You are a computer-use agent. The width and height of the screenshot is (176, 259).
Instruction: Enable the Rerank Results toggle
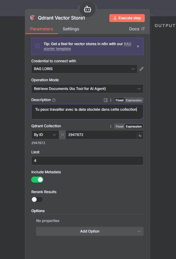[37, 199]
